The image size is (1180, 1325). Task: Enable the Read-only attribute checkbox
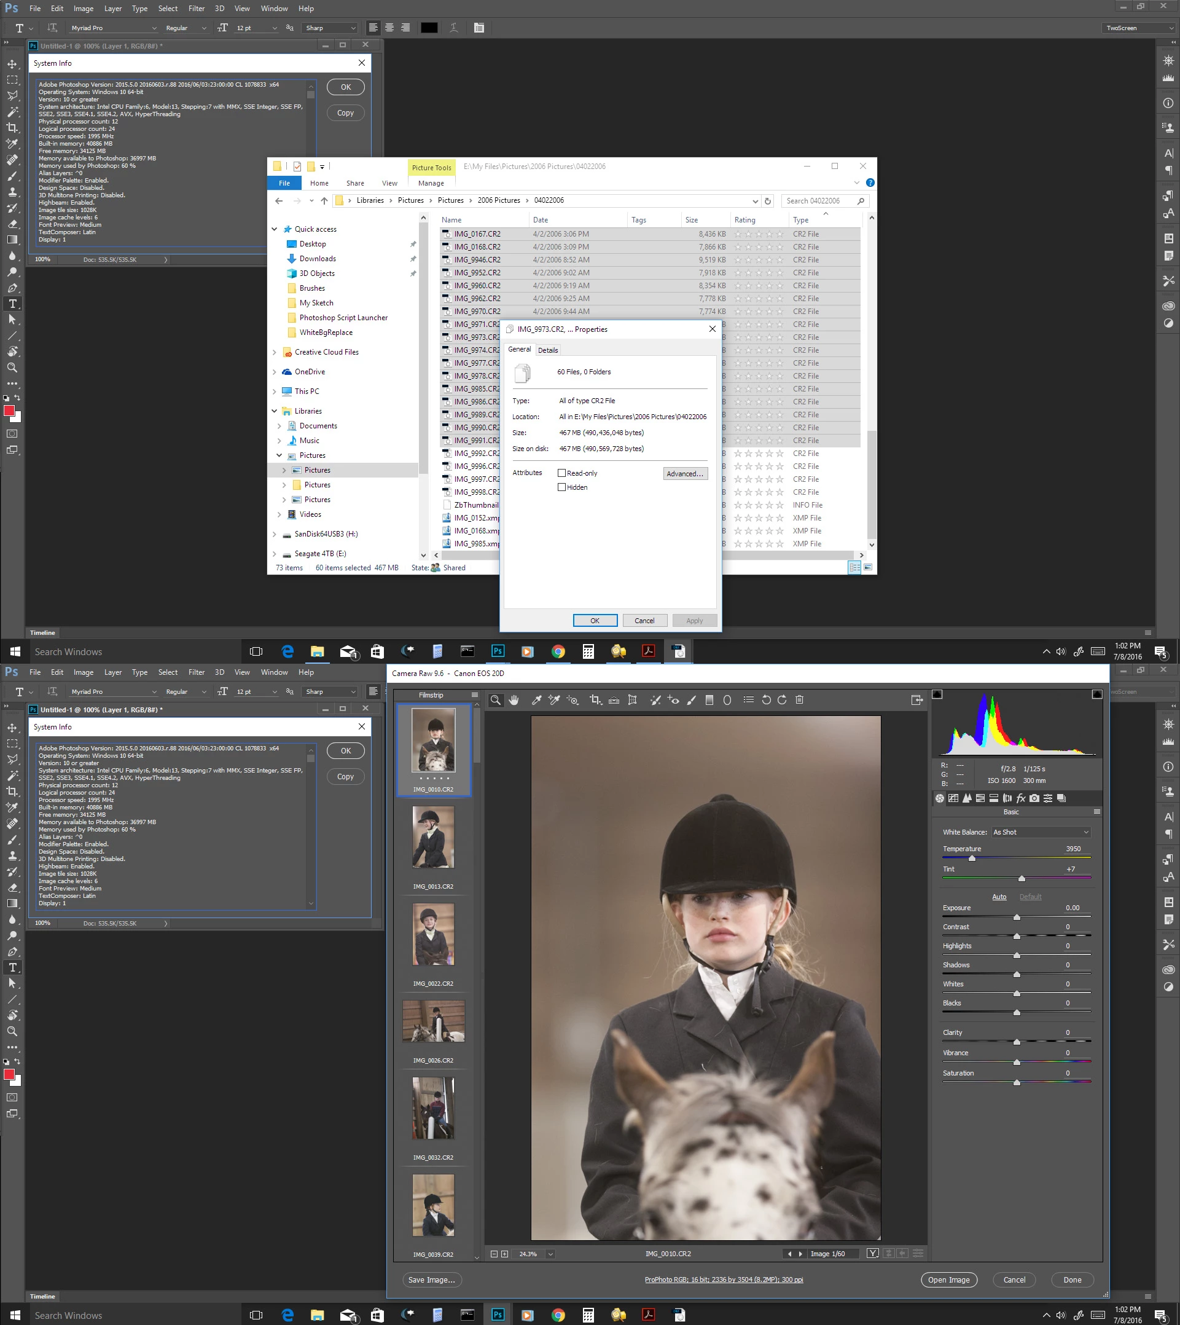[x=561, y=473]
